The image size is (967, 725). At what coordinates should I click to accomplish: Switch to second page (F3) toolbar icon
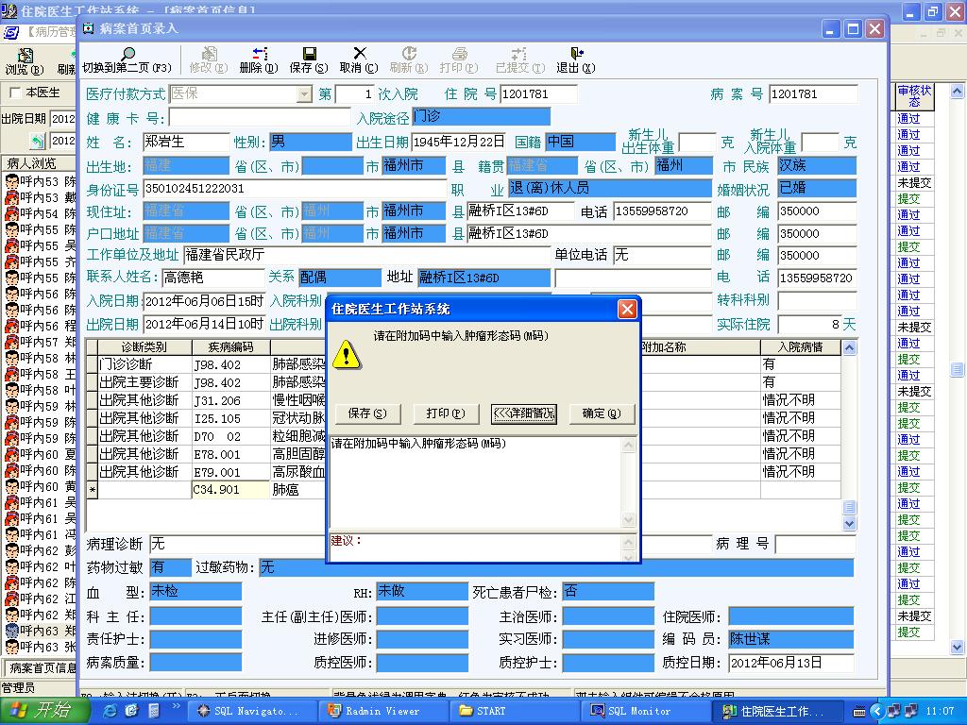click(x=127, y=54)
